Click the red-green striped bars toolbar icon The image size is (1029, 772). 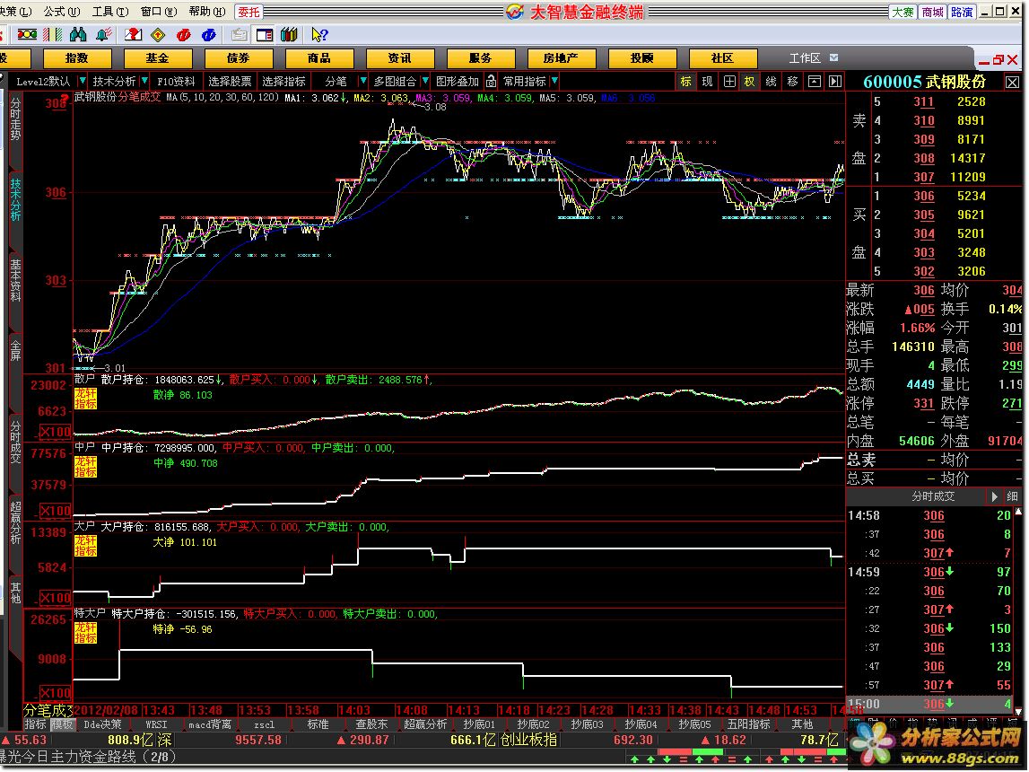[x=53, y=35]
